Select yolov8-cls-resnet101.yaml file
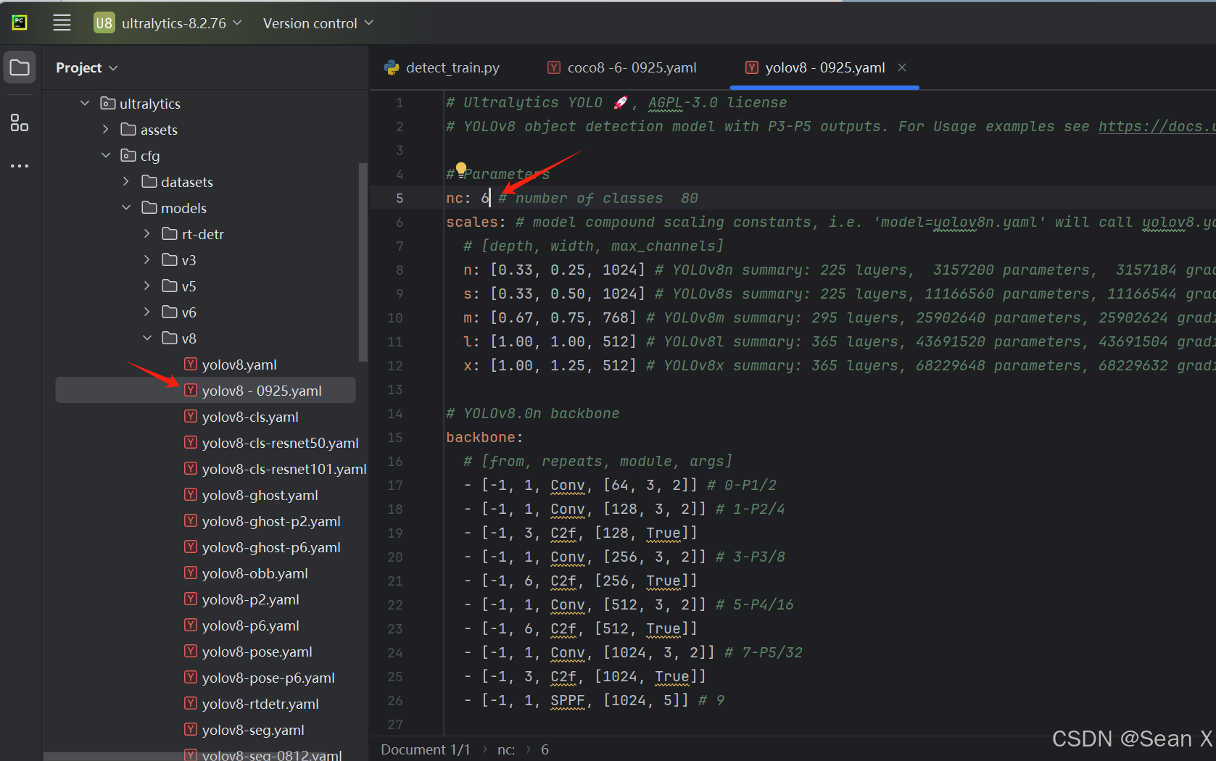 [284, 469]
